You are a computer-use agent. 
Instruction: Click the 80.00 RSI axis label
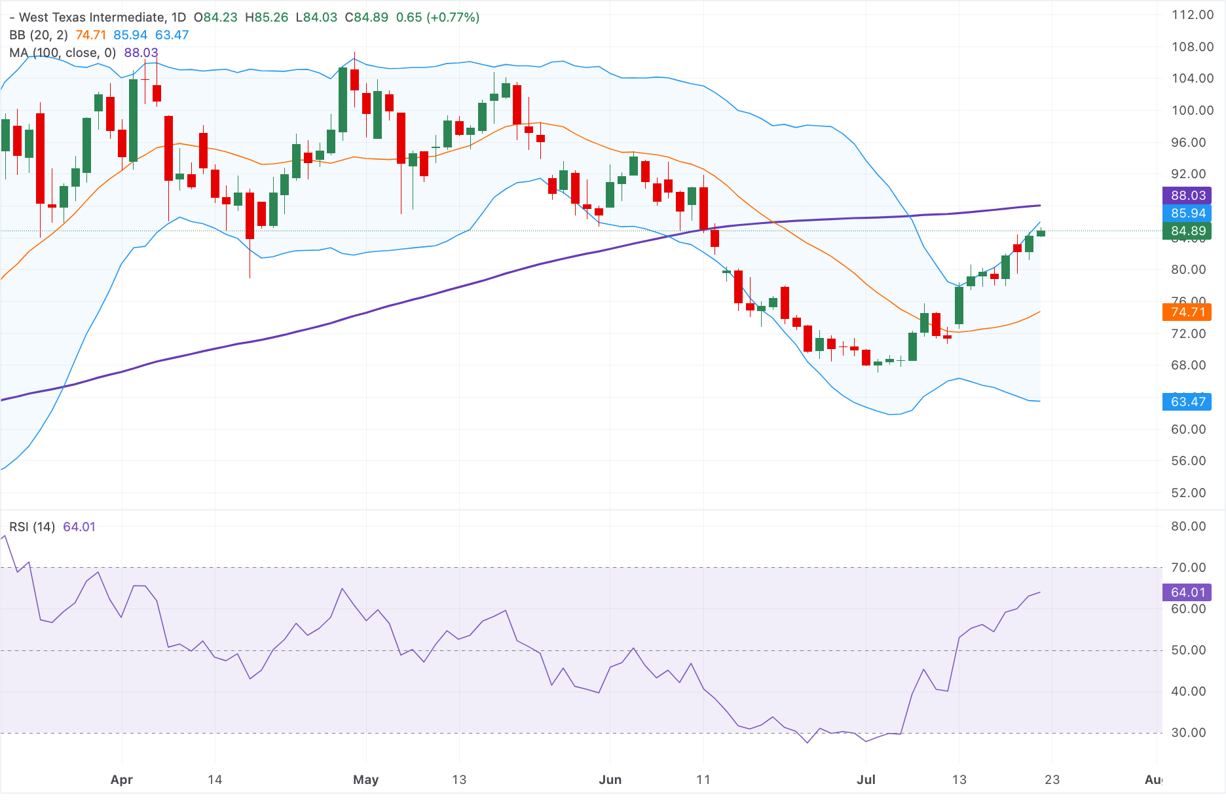[1189, 526]
